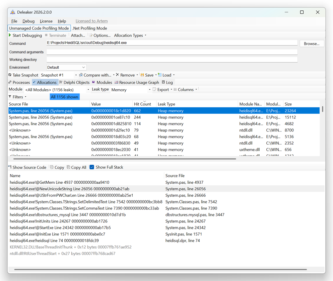Switch to the Allocations tab

[x=45, y=82]
